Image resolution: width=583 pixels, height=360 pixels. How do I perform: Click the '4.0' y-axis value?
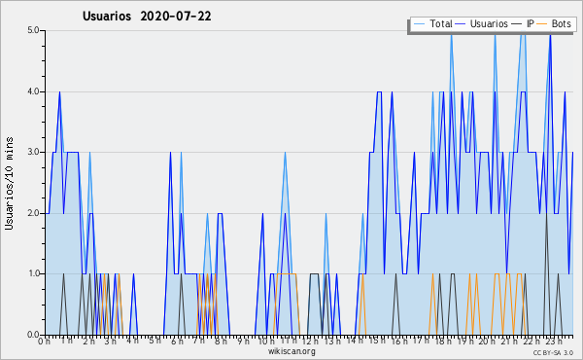33,91
